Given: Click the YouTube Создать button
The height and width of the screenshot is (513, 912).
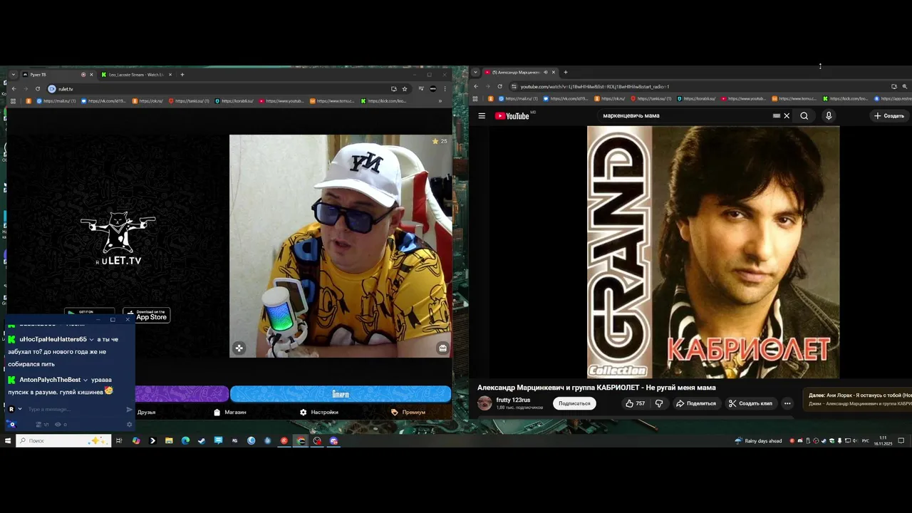Looking at the screenshot, I should click(889, 116).
